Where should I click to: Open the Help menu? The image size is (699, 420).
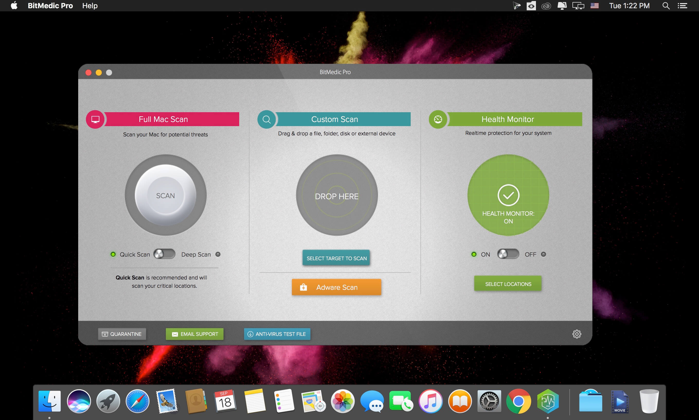point(90,6)
